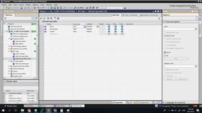Click the TIA Portal taskbar icon
Image resolution: width=202 pixels, height=113 pixels.
pyautogui.click(x=49, y=110)
